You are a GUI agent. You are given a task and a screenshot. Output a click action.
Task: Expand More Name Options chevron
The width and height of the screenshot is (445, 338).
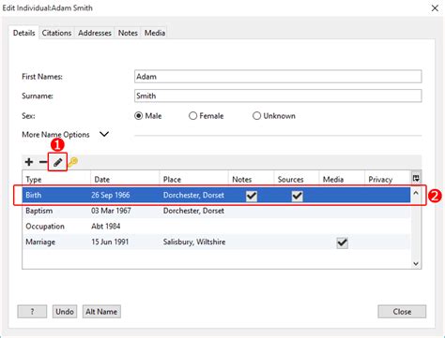pyautogui.click(x=104, y=134)
